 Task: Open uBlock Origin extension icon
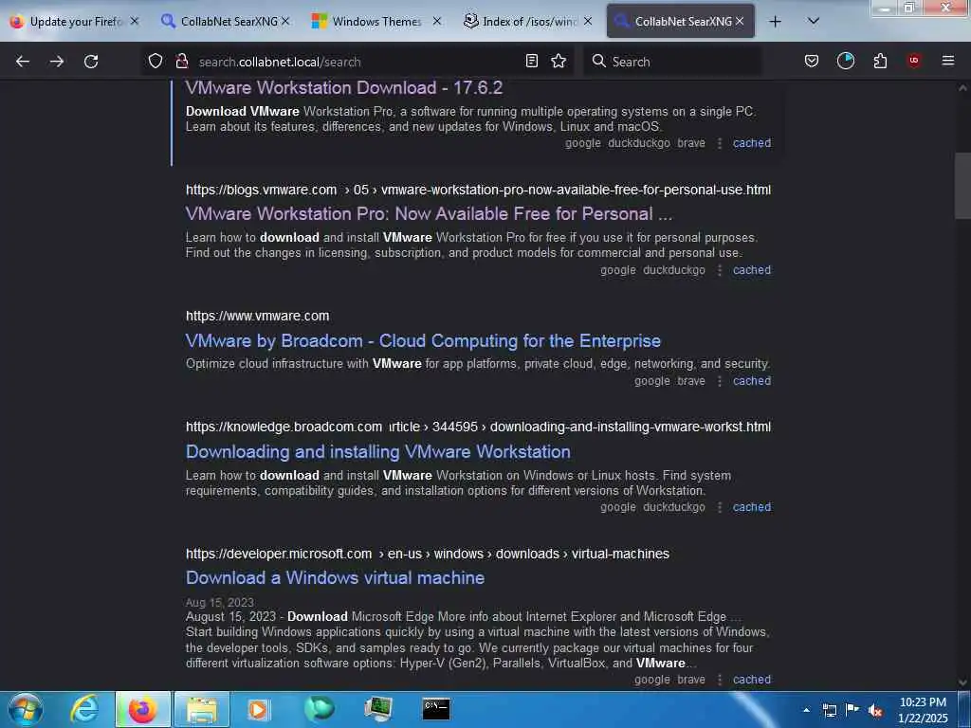click(914, 61)
